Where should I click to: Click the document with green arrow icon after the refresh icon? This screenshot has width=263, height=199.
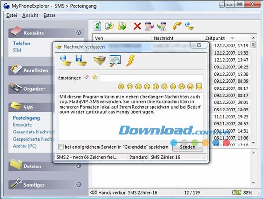point(109,26)
